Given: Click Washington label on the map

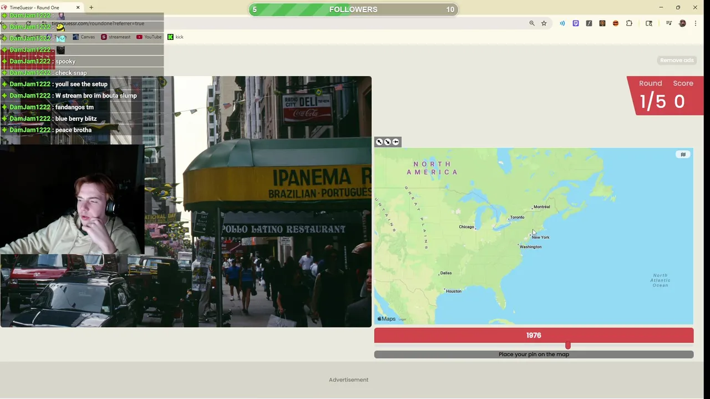Looking at the screenshot, I should [530, 247].
